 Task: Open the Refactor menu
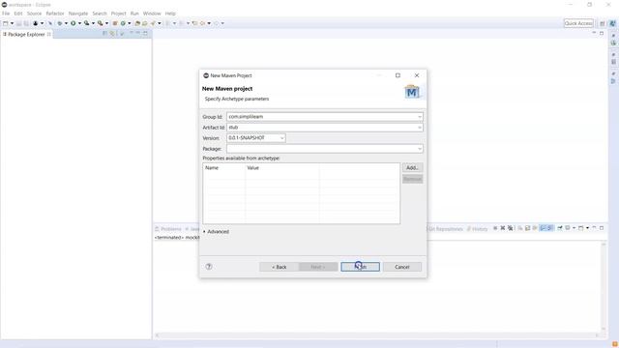point(55,14)
